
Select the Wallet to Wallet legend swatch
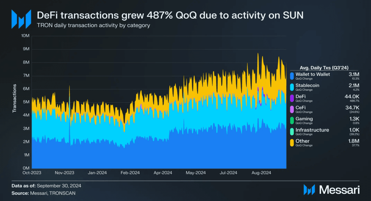point(292,76)
